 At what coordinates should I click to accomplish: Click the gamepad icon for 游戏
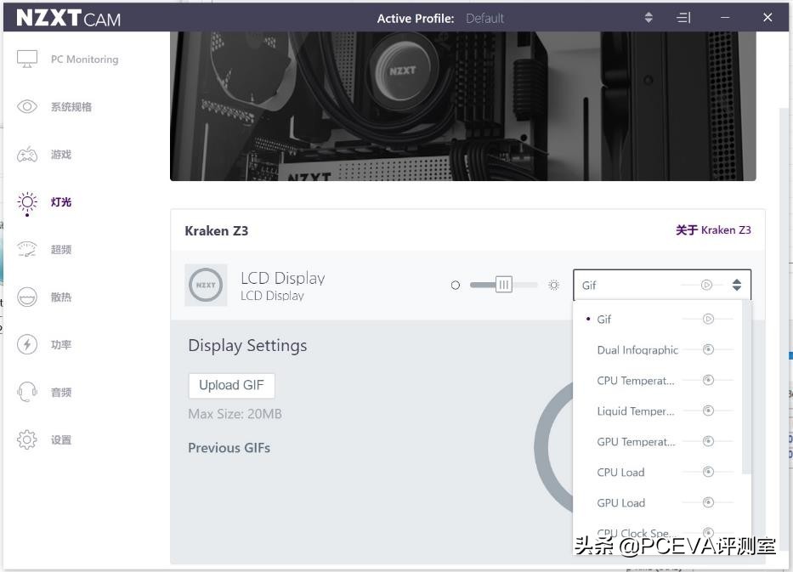tap(27, 154)
